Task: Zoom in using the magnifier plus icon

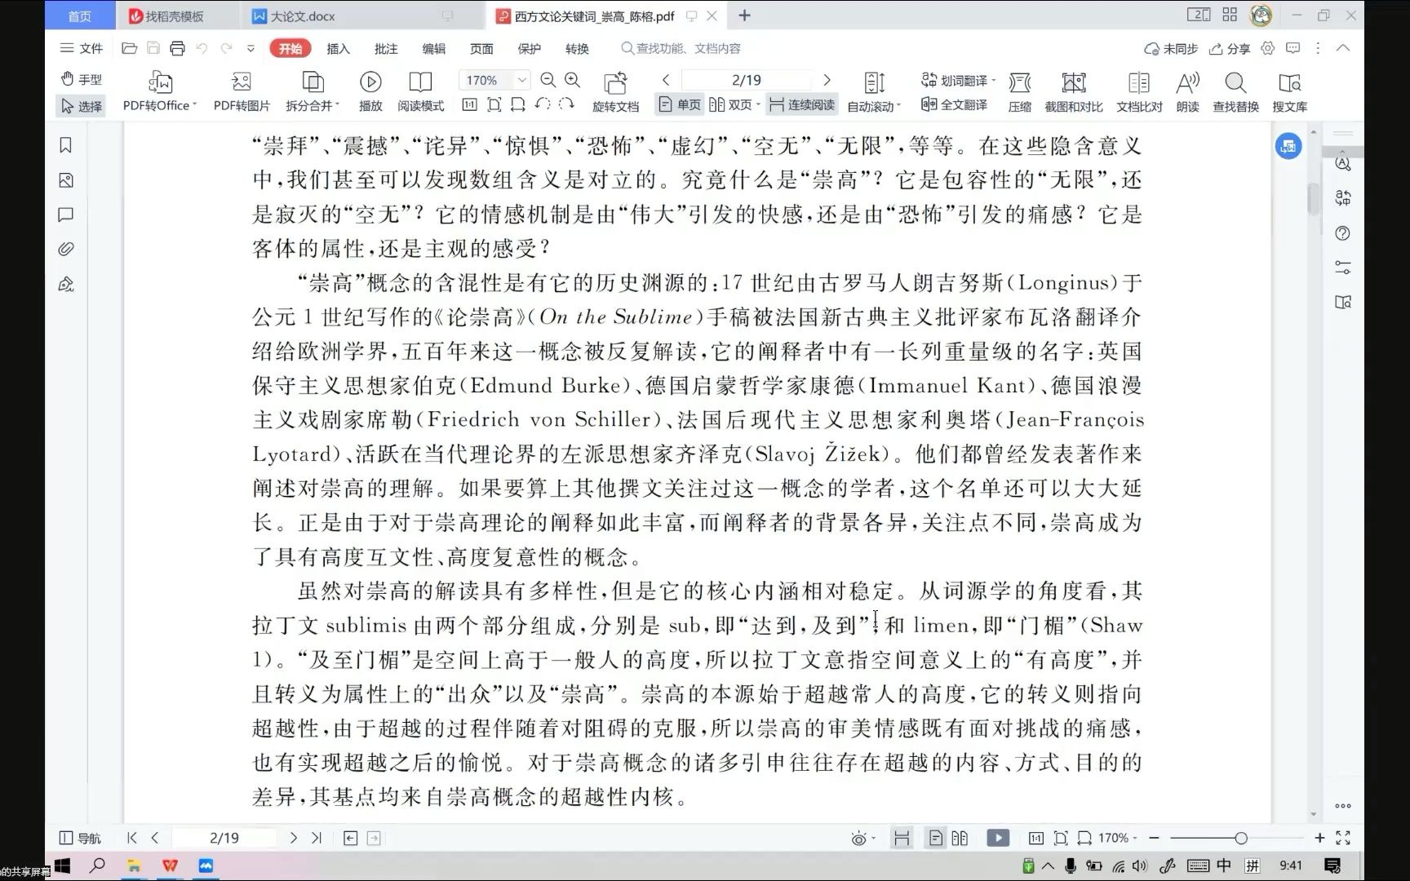Action: [x=573, y=80]
